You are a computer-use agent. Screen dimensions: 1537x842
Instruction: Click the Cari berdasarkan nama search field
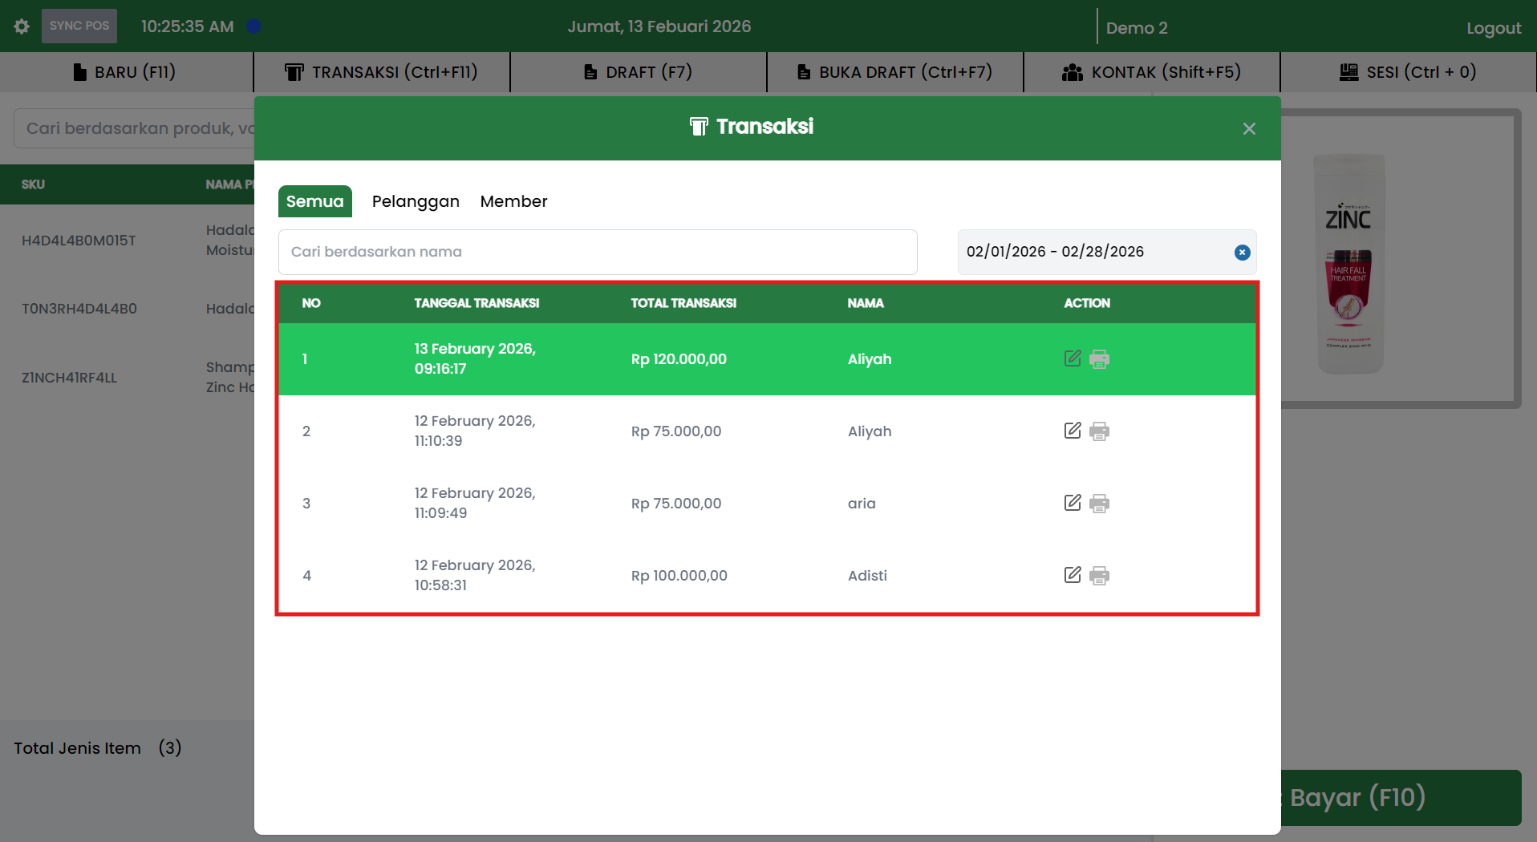pyautogui.click(x=598, y=252)
